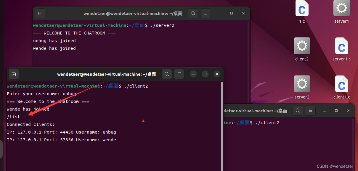Screen dimensions: 358x171
Task: Select the client2 executable desktop icon
Action: point(302,49)
